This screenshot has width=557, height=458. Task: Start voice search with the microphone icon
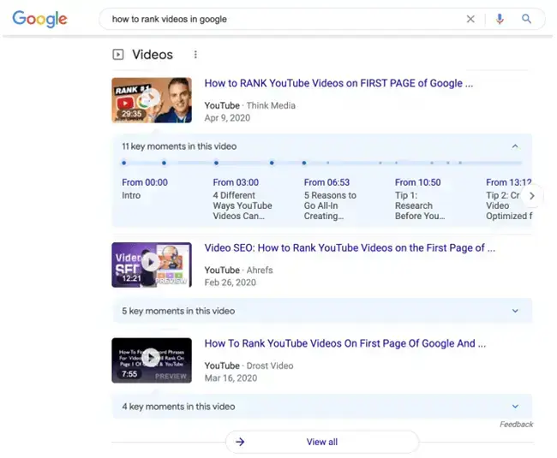tap(500, 19)
